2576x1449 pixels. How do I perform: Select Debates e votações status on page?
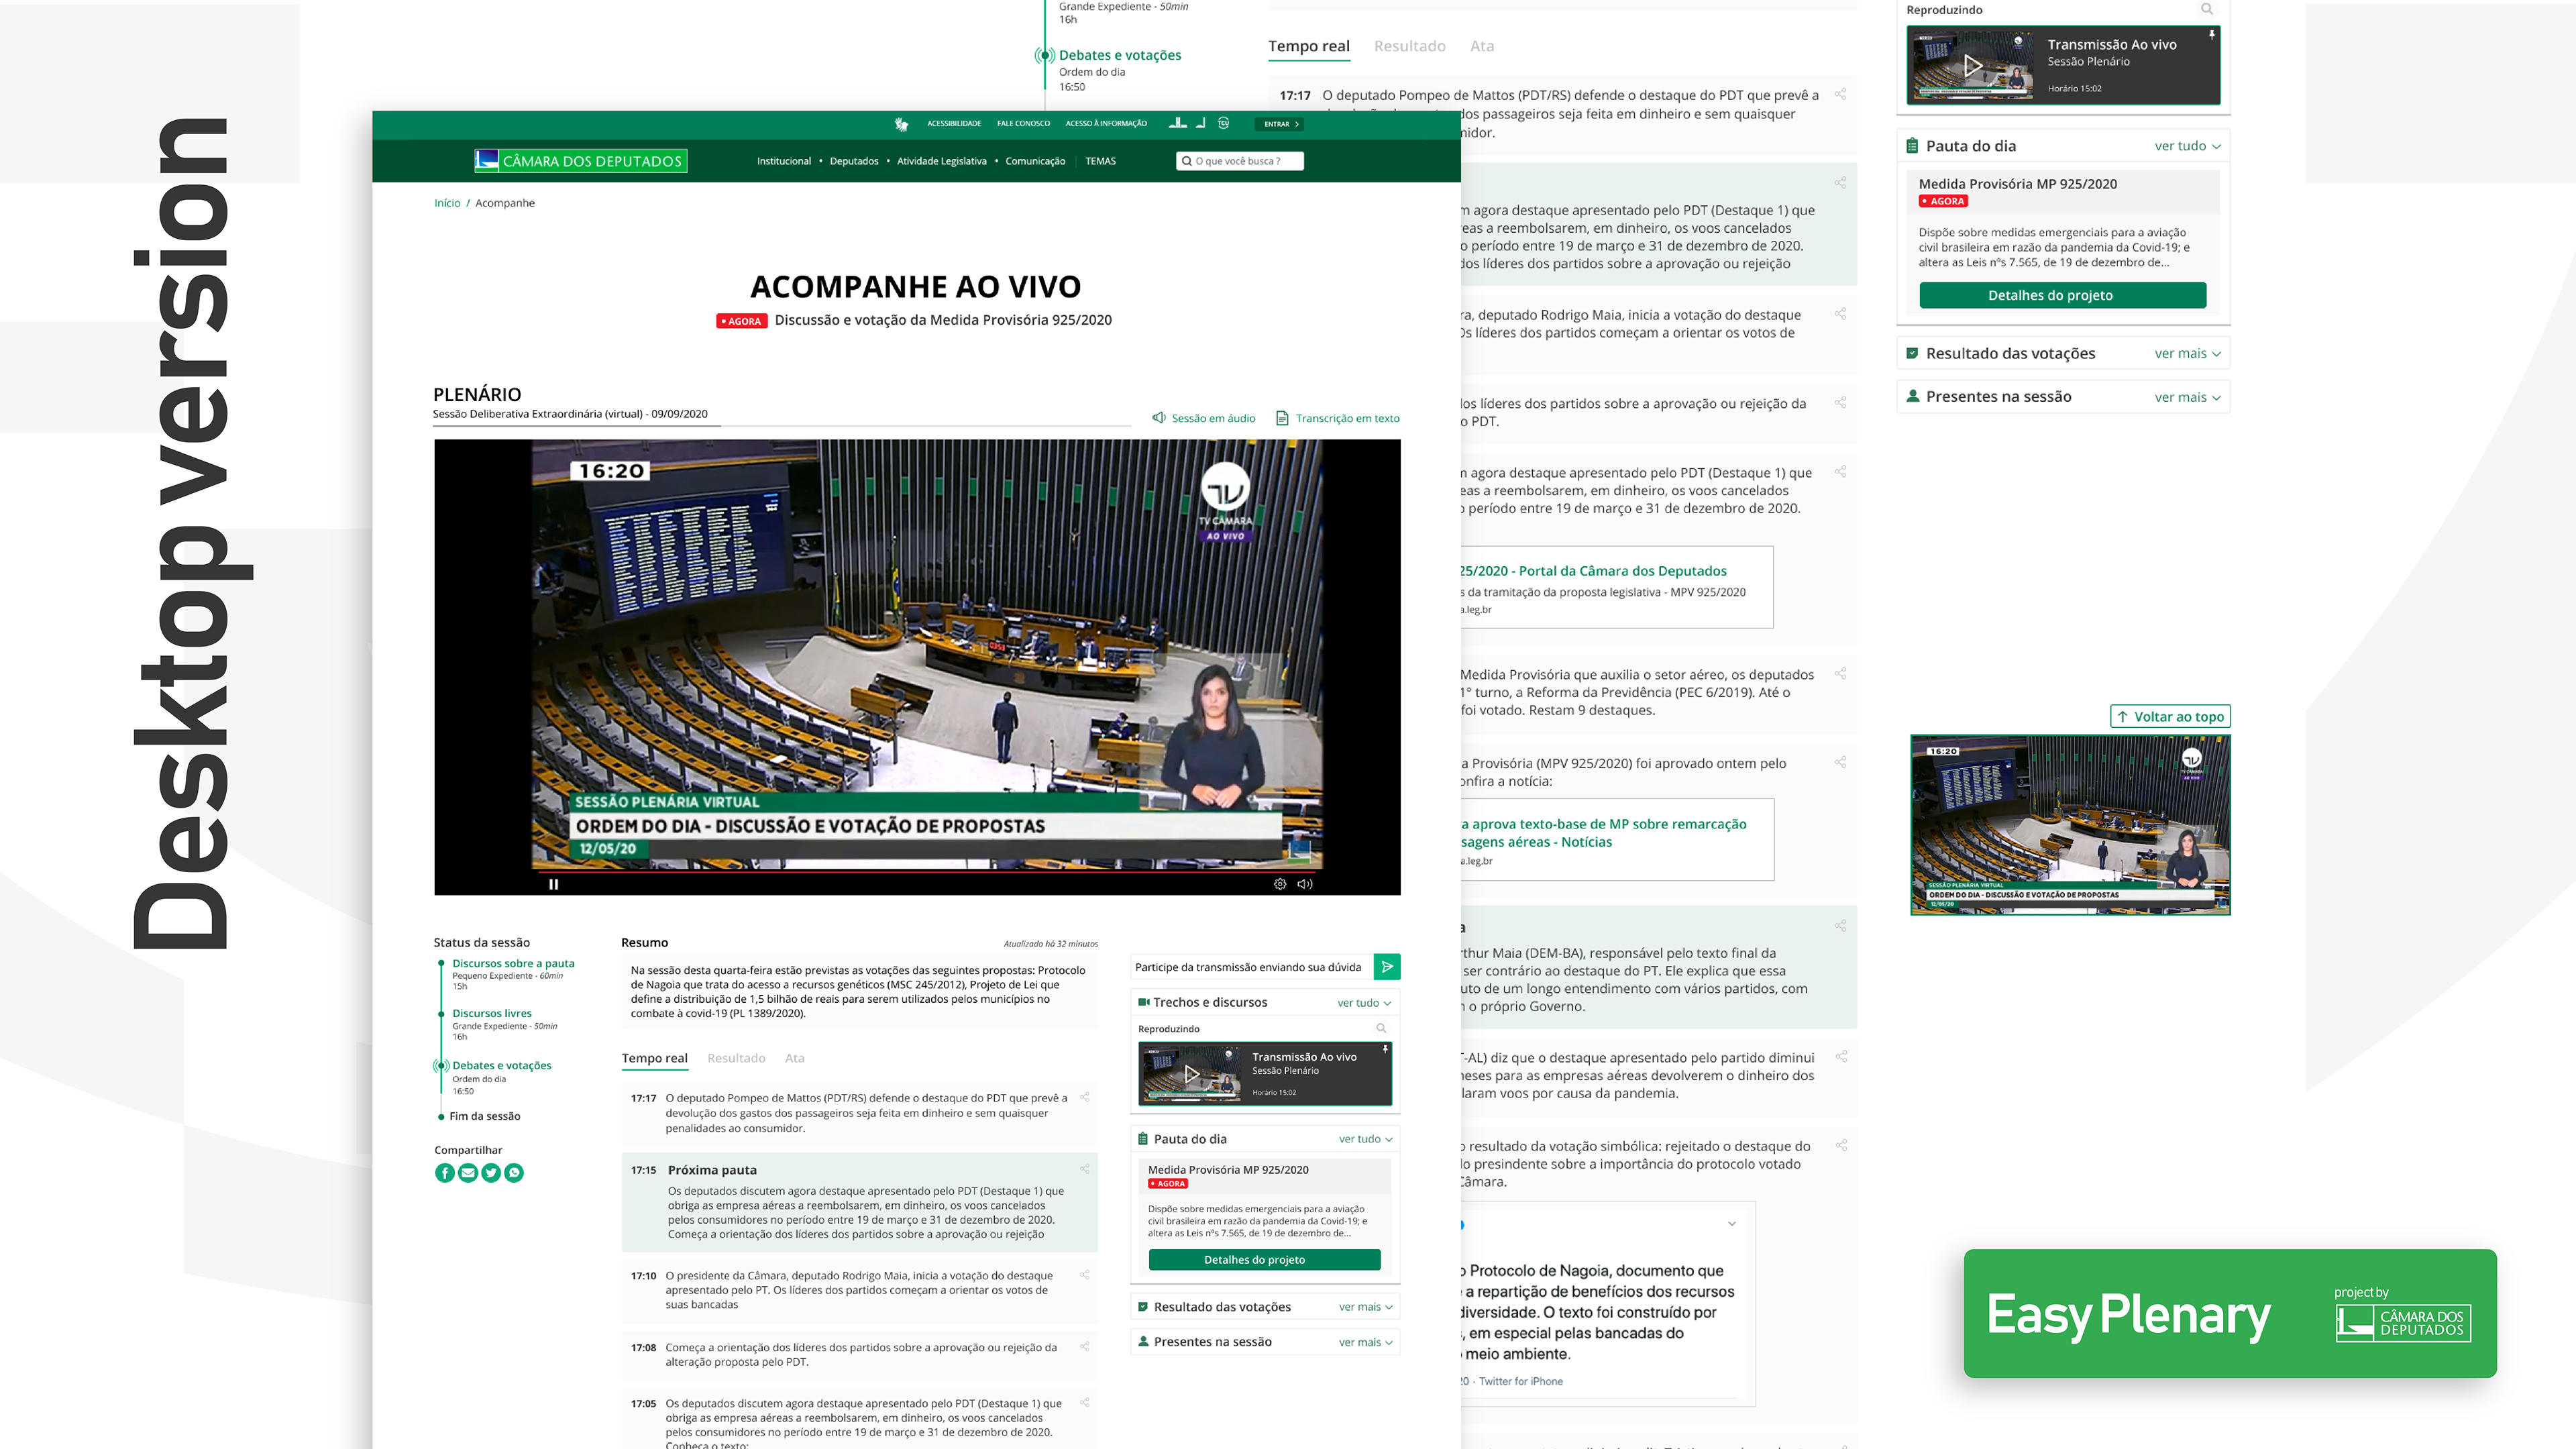(501, 1066)
